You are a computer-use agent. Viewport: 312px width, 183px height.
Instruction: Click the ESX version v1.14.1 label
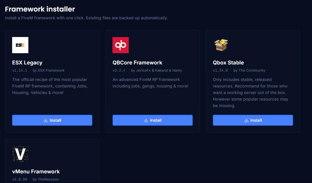19,70
